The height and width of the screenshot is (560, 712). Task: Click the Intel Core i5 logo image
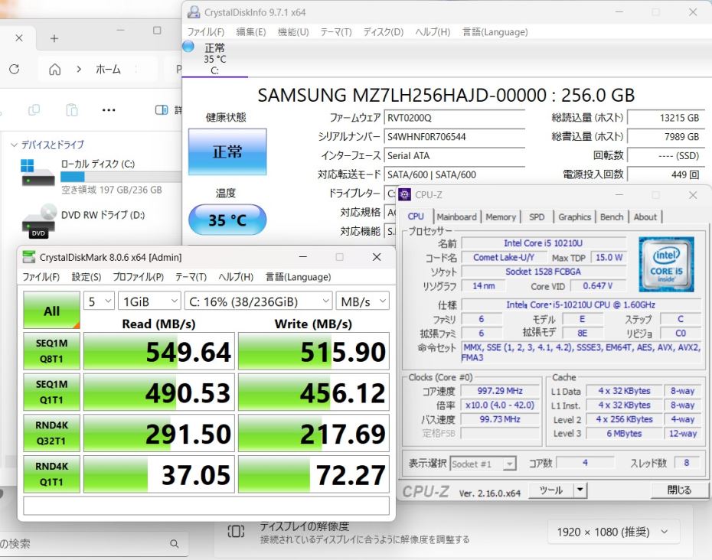pos(666,264)
